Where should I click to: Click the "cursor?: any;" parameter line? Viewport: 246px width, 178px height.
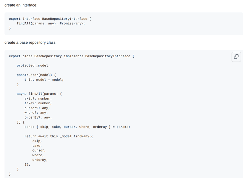tap(37, 108)
